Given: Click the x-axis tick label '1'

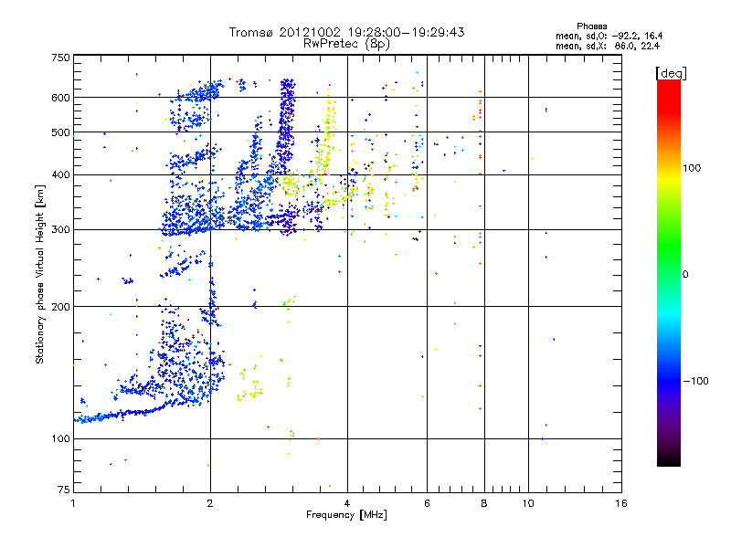Looking at the screenshot, I should (73, 503).
